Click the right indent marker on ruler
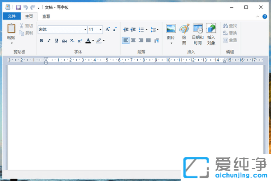271x181 pixels. pos(224,61)
